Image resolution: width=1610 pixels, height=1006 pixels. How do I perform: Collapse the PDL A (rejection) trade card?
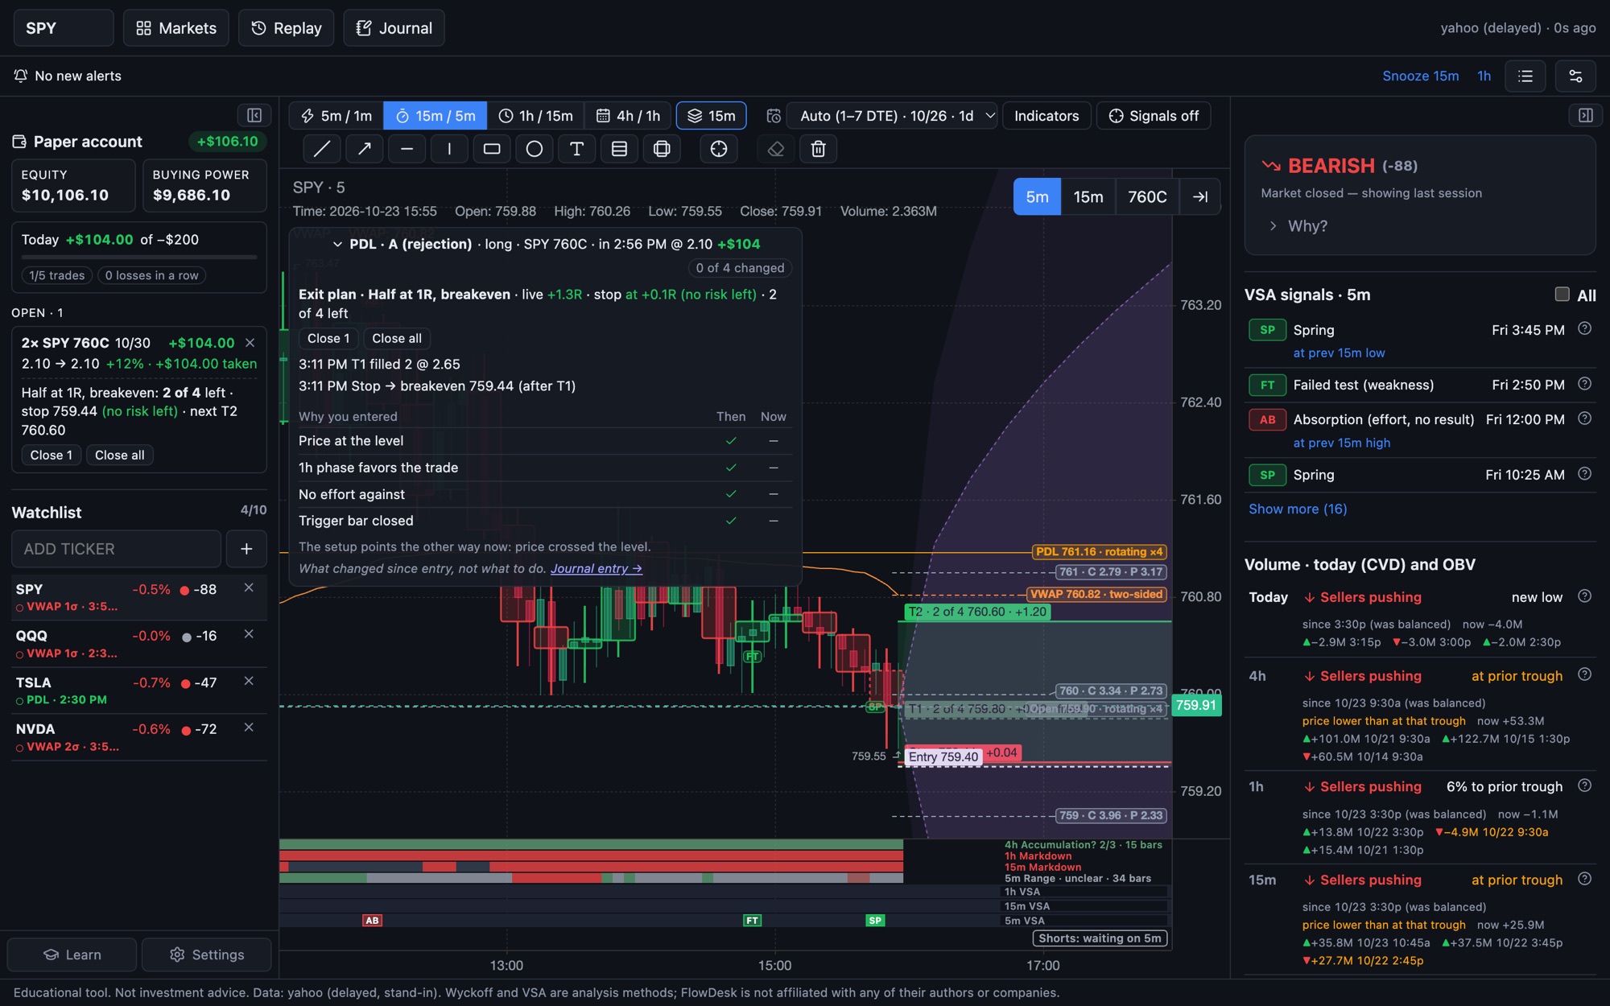[x=337, y=244]
